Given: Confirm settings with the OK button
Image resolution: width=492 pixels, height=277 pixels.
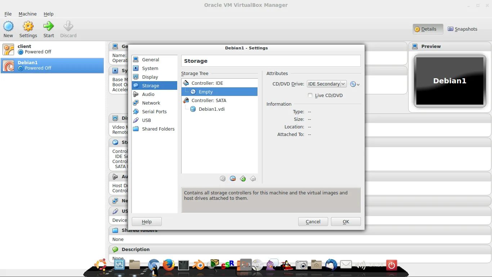Looking at the screenshot, I should tap(345, 221).
